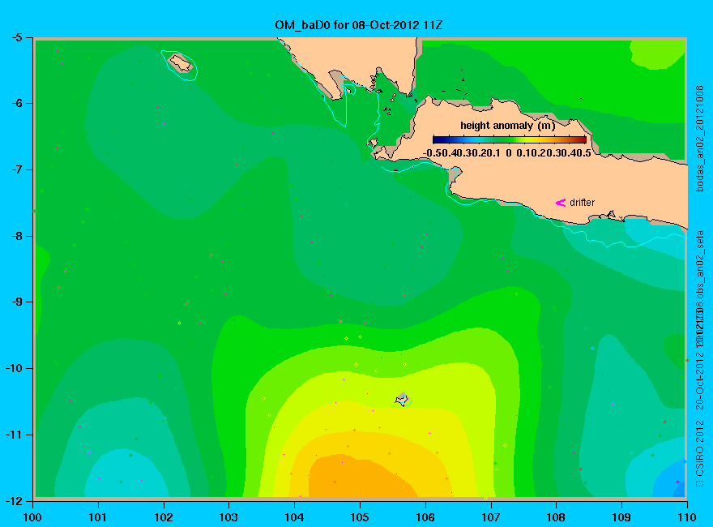
Task: Click the orange high-anomaly peak near 105E, 11.7S
Action: [361, 478]
